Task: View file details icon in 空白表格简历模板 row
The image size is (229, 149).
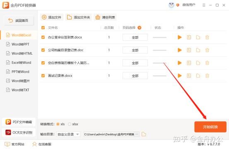Action: [189, 63]
